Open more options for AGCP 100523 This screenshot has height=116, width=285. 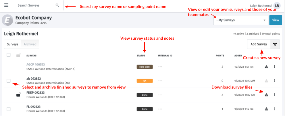[274, 67]
